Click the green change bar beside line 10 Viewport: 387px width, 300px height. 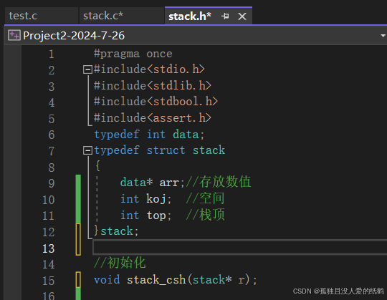(x=78, y=199)
